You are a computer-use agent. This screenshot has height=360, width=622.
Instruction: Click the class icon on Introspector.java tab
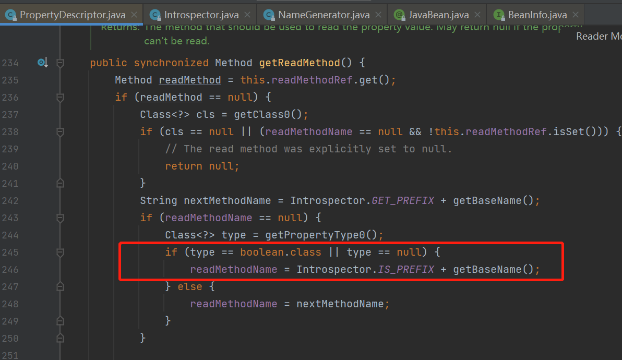(x=155, y=15)
